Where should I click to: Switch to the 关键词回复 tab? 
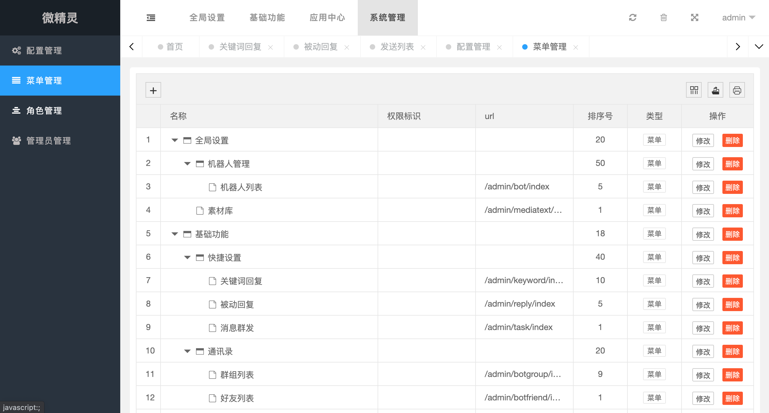[x=240, y=47]
